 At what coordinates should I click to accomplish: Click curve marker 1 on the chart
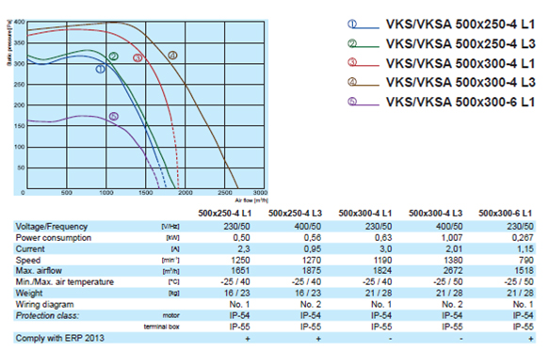pos(101,69)
